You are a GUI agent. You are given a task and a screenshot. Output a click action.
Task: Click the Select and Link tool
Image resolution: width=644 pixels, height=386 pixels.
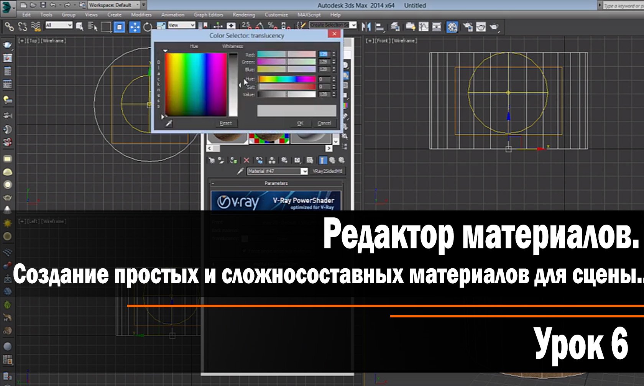click(9, 26)
